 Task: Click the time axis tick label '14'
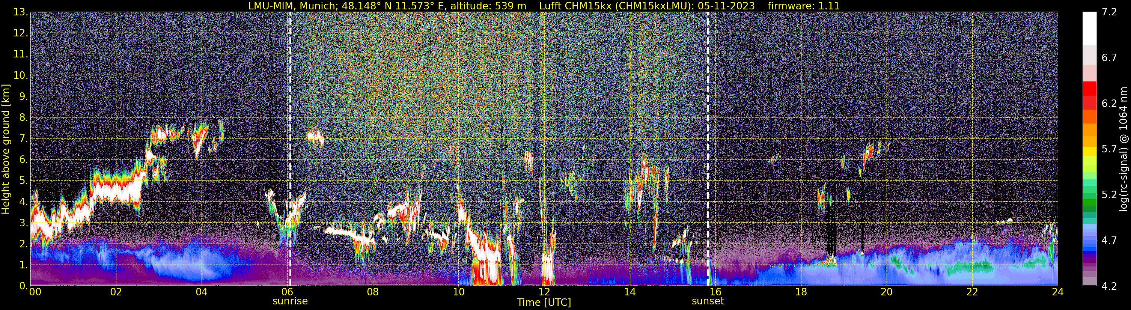[630, 292]
